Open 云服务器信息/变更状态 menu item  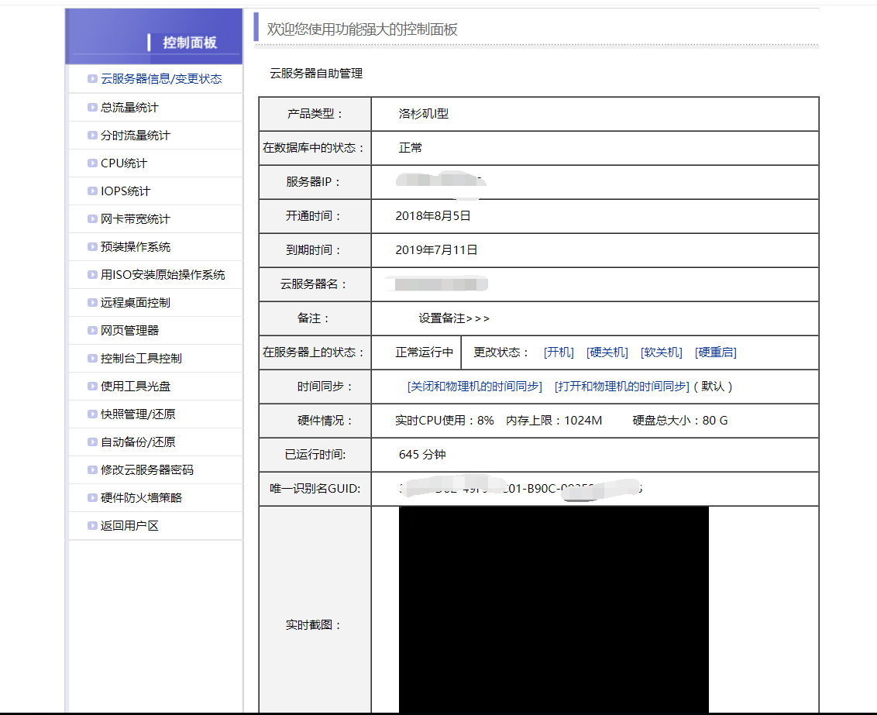click(x=161, y=79)
